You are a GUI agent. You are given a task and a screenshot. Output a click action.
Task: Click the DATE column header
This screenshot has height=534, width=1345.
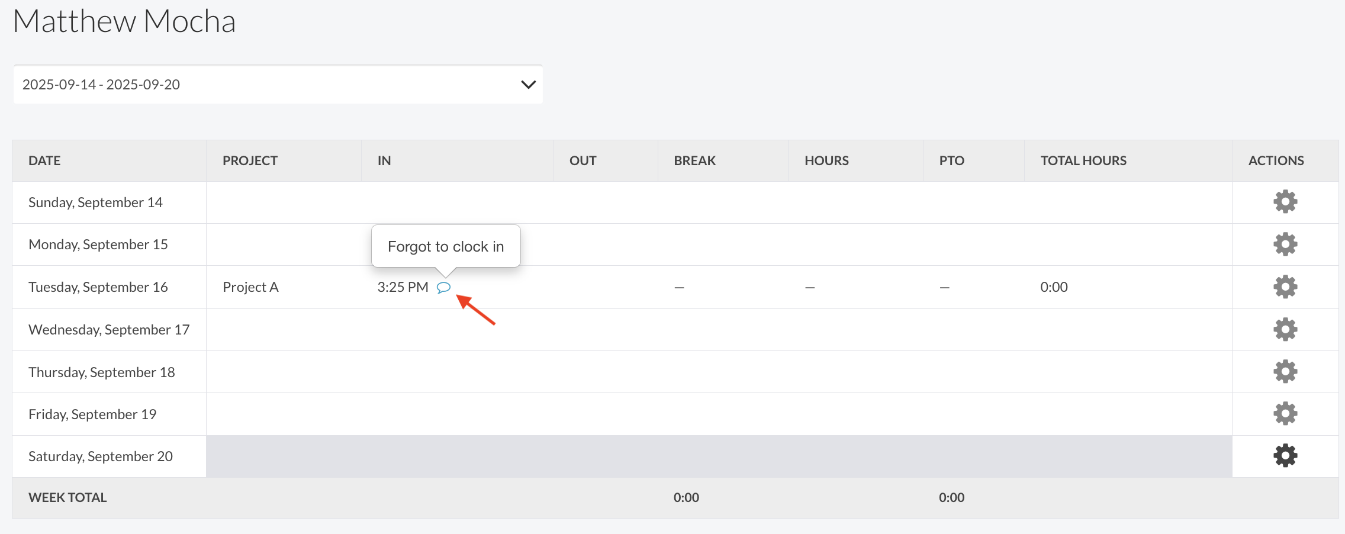(x=44, y=160)
